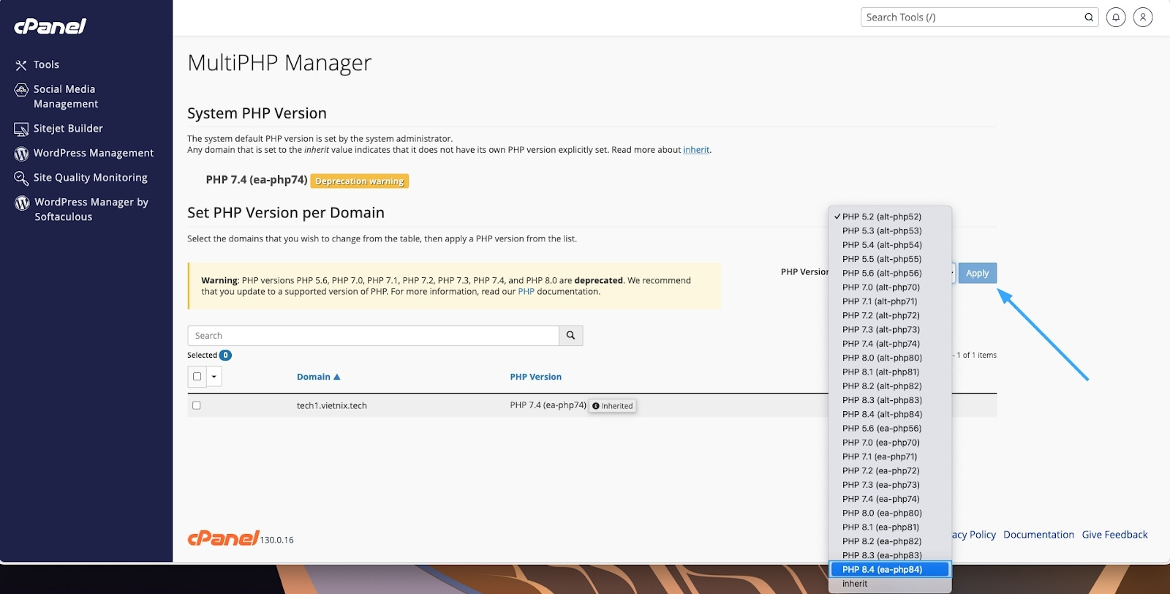Choose PHP 8.4 (alt-php84) option
Image resolution: width=1170 pixels, height=594 pixels.
(890, 415)
